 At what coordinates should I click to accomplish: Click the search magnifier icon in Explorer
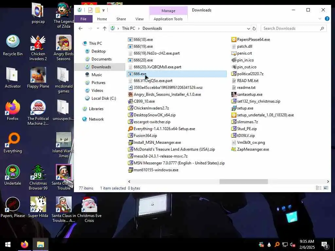tap(322, 28)
